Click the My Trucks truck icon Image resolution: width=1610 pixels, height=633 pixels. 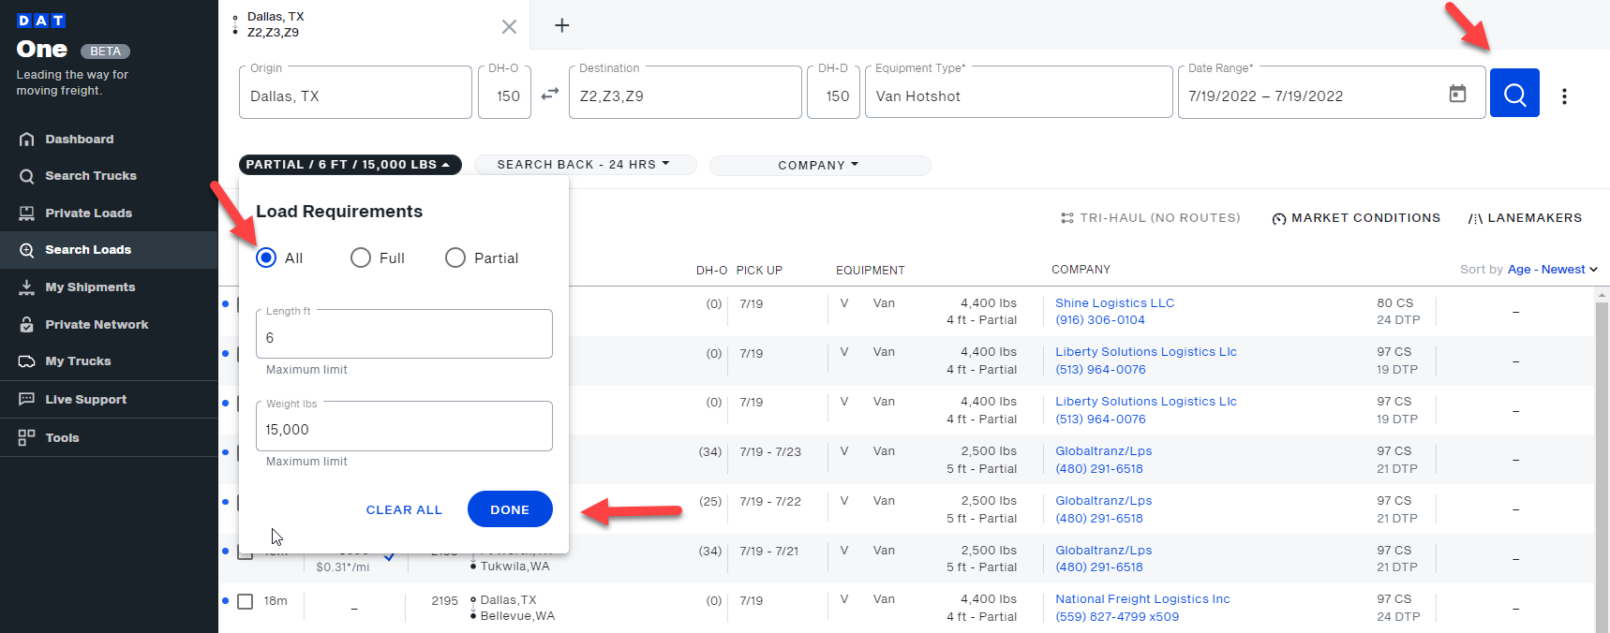[x=26, y=361]
